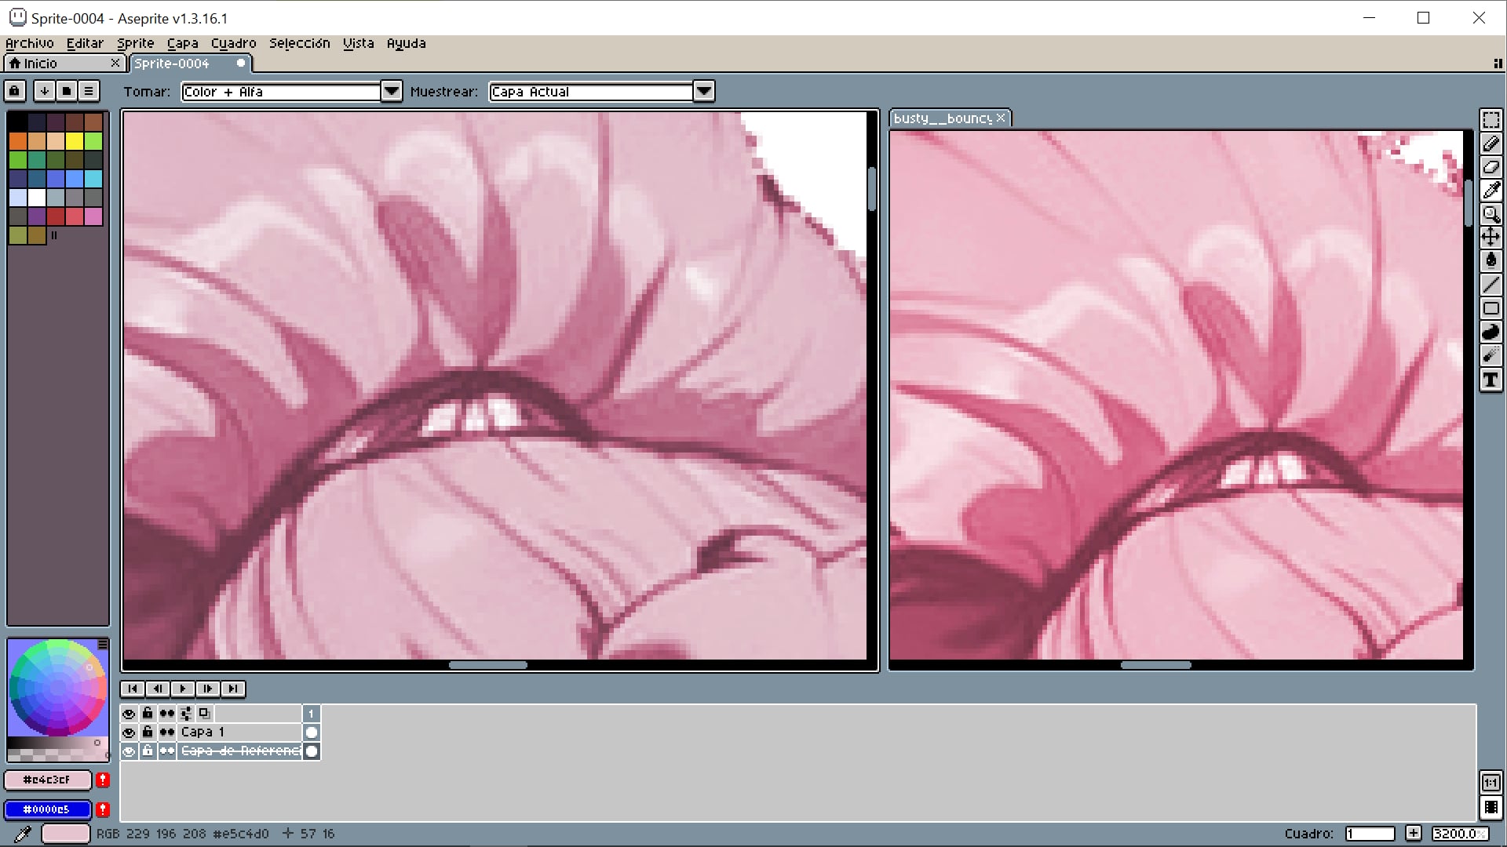The height and width of the screenshot is (847, 1507).
Task: Select the Text tool
Action: [1491, 380]
